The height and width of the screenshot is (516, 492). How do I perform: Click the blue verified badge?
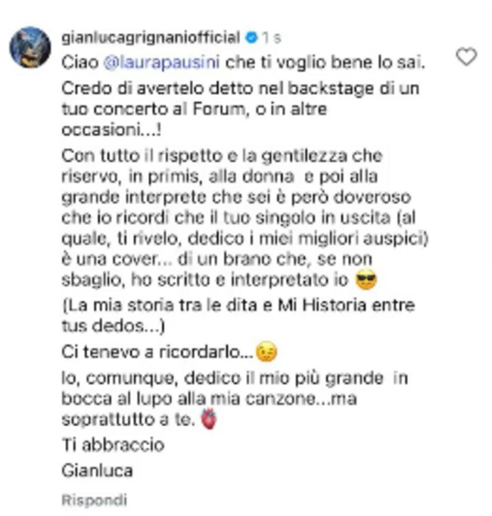pos(251,38)
